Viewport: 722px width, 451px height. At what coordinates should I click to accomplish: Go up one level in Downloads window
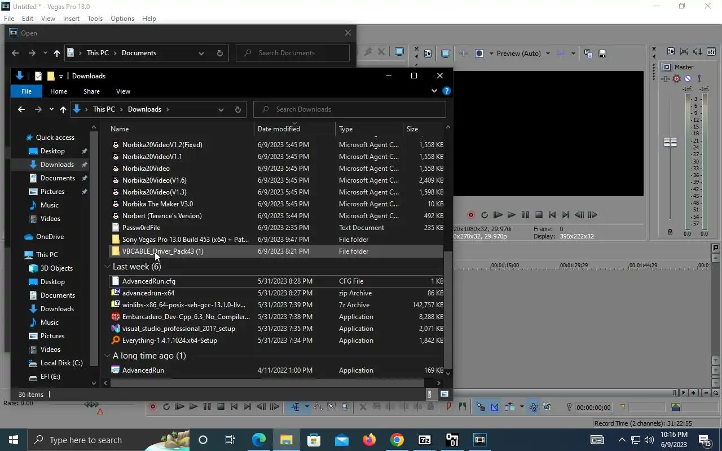pos(63,109)
